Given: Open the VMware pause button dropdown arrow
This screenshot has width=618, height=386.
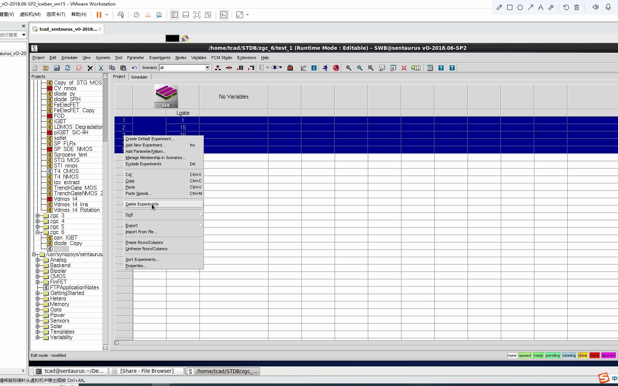Looking at the screenshot, I should [107, 15].
